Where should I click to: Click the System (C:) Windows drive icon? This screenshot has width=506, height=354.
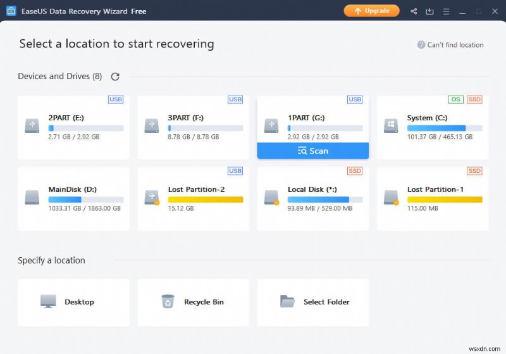[x=391, y=125]
